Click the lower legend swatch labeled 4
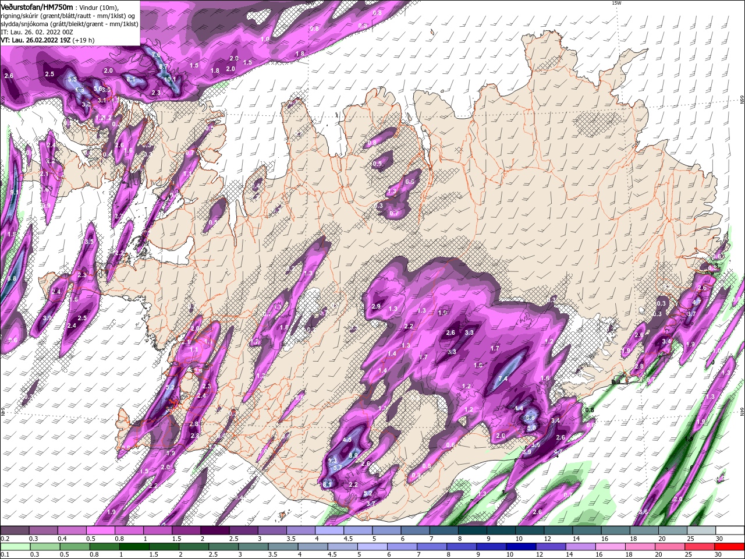Screen dimensions: 745x559 (313, 547)
